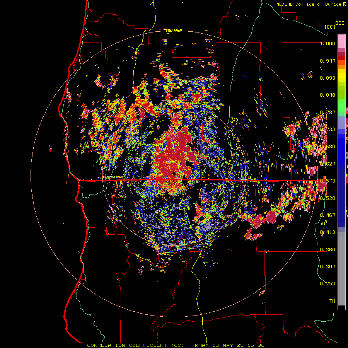Screen dimensions: 348x348
Task: Click the 13 MAY 25 date text
Action: click(x=228, y=345)
